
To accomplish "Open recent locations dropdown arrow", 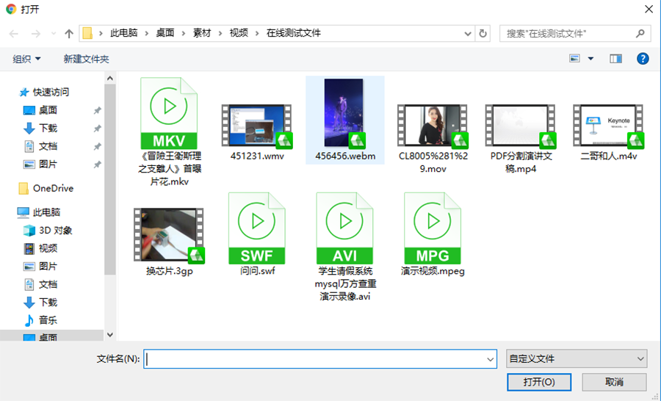I will click(x=53, y=33).
